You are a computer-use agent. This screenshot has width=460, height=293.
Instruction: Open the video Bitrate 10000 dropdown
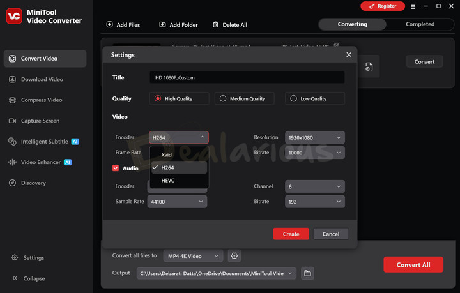pos(315,153)
